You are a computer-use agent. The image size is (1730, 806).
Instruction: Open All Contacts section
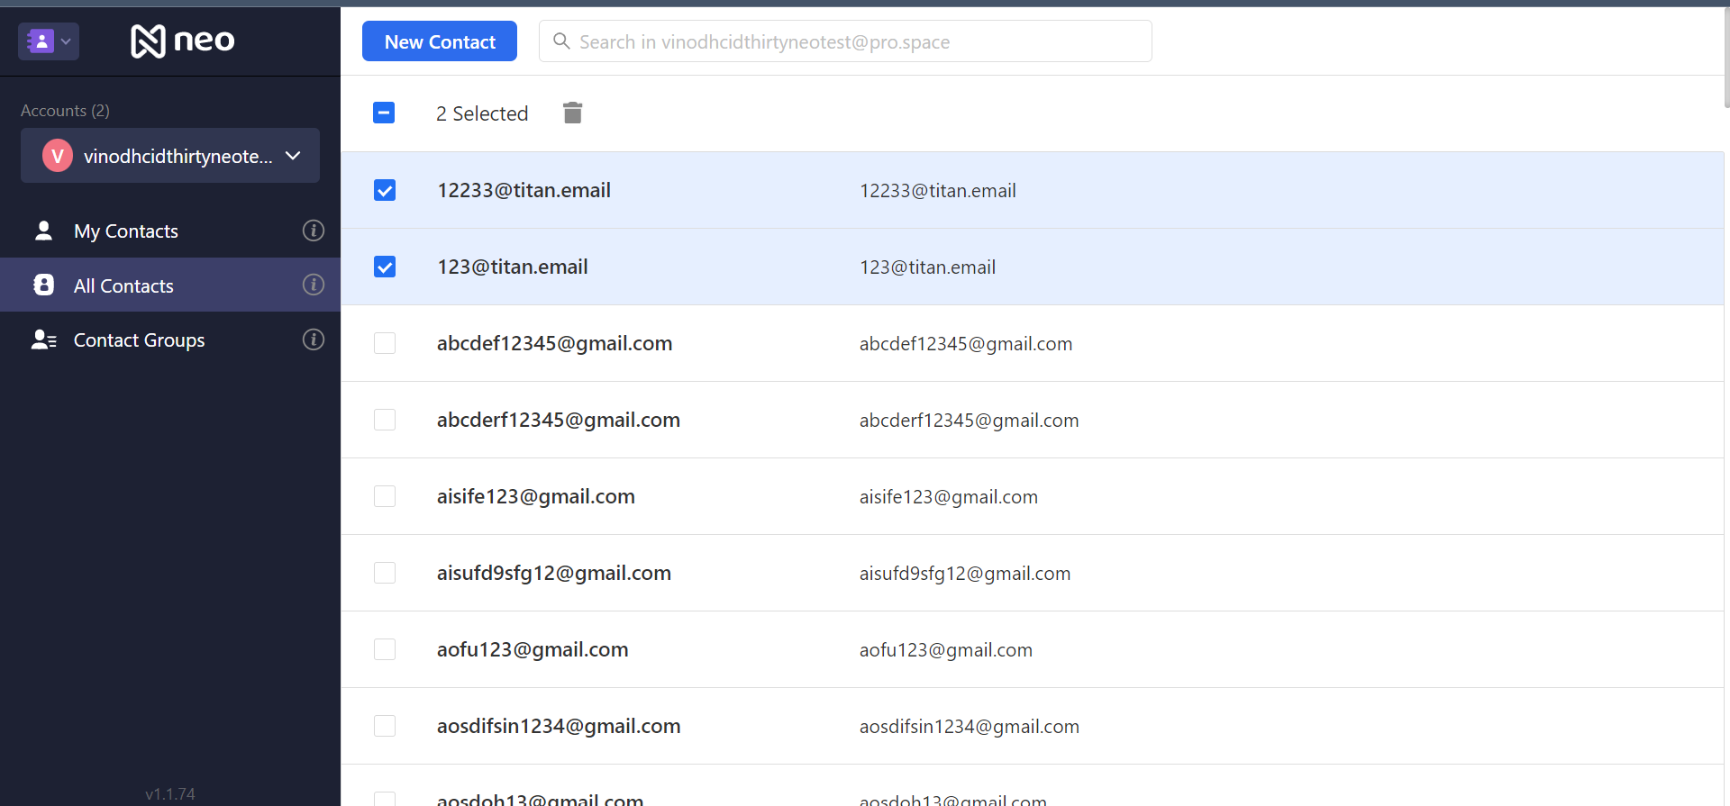point(170,285)
